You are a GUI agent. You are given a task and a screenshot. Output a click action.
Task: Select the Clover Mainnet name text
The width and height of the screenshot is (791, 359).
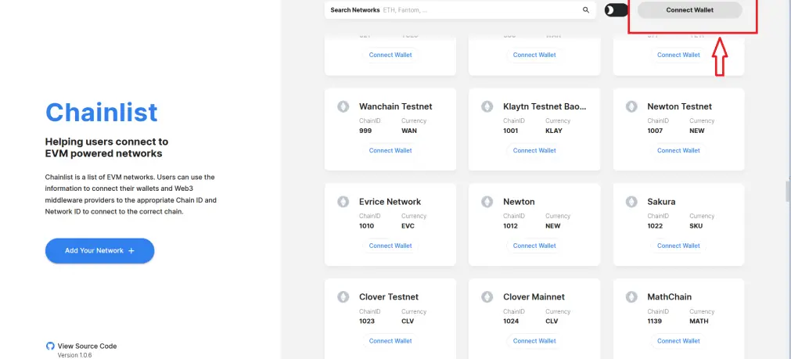534,297
